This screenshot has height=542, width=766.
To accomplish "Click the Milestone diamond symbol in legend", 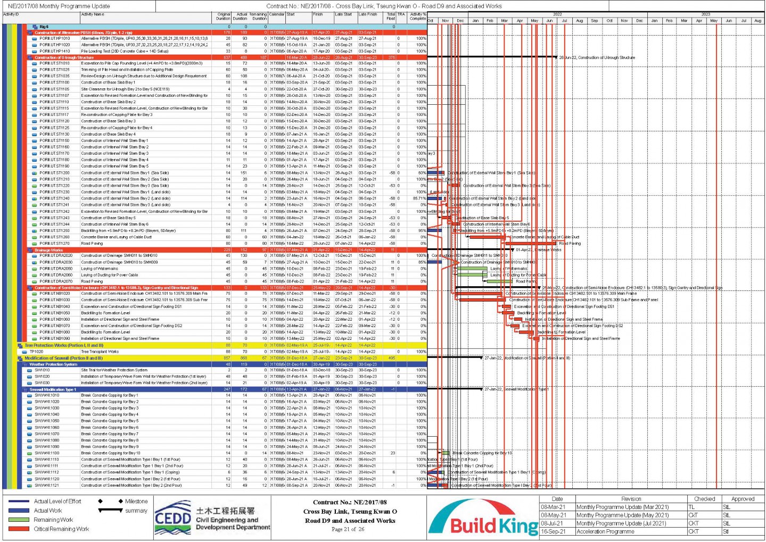I will pyautogui.click(x=100, y=502).
